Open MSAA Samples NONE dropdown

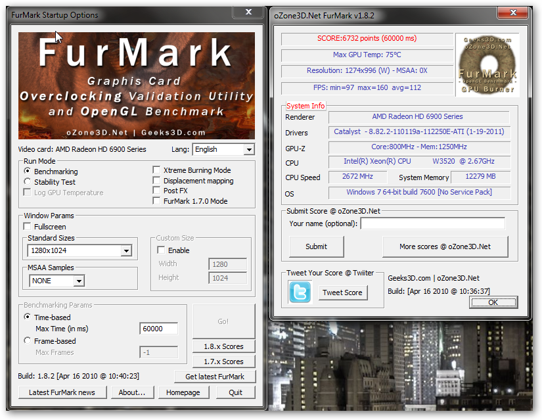[x=57, y=281]
